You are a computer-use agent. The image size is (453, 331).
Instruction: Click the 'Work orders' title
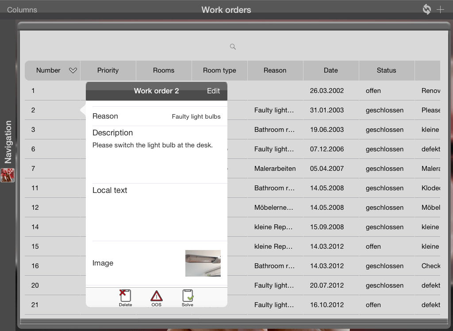point(226,10)
